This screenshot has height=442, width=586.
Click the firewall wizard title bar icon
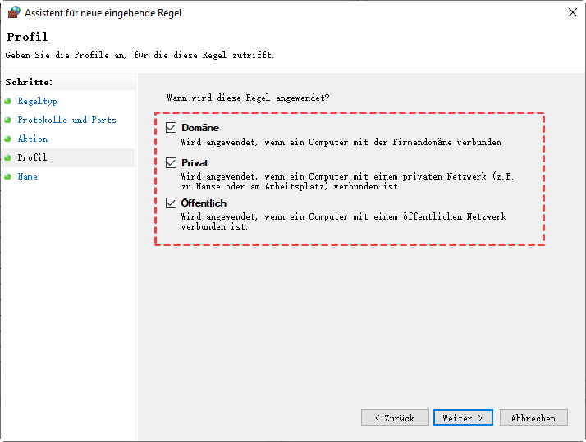12,12
